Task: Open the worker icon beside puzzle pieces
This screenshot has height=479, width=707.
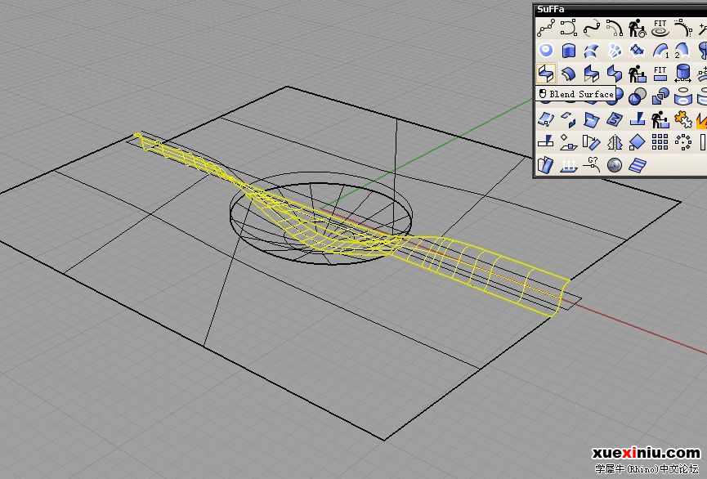Action: 660,119
